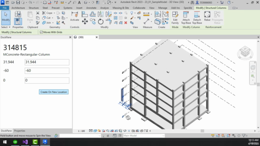Toggle Select Links icon in status bar
This screenshot has height=146, width=260.
[x=212, y=135]
